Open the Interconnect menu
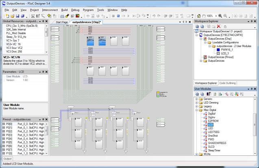Image resolution: width=259 pixels, height=168 pixels. click(x=50, y=10)
